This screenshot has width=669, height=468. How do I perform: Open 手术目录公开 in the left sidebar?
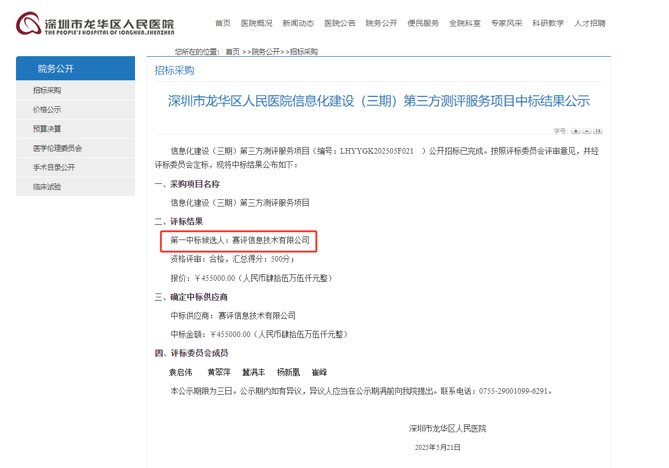[x=54, y=167]
